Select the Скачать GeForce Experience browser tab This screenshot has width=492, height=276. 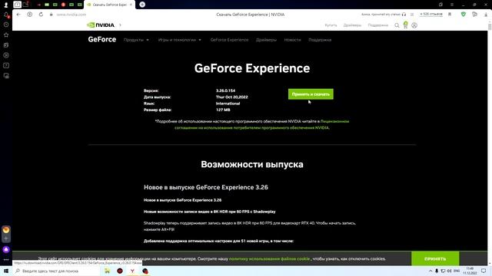click(109, 5)
